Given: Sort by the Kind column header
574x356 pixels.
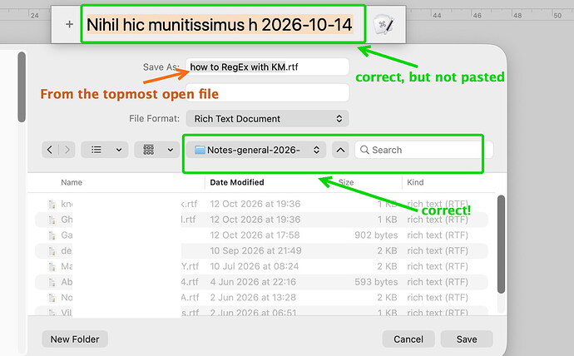Looking at the screenshot, I should coord(415,182).
